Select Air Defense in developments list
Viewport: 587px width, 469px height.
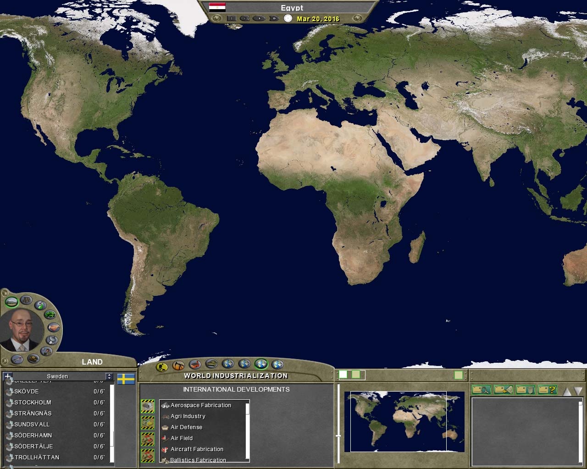tap(186, 427)
